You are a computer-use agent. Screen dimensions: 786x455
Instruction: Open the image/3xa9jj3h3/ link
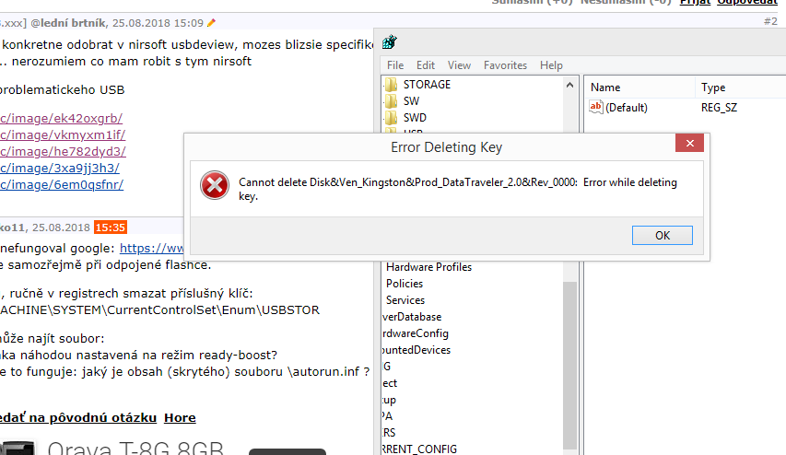60,168
